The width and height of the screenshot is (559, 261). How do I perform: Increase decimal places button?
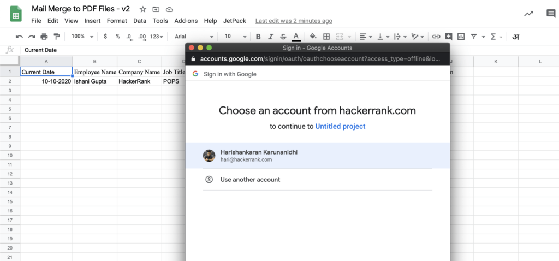click(142, 37)
